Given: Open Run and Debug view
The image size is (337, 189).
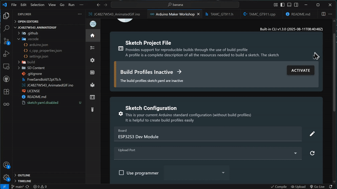Looking at the screenshot, I should pyautogui.click(x=6, y=54).
